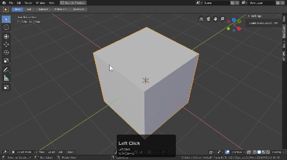287x160 pixels.
Task: Open the File menu
Action: coord(11,2)
